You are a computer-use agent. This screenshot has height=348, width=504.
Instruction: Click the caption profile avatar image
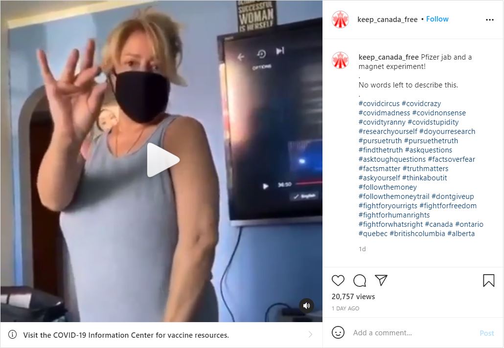(x=340, y=60)
